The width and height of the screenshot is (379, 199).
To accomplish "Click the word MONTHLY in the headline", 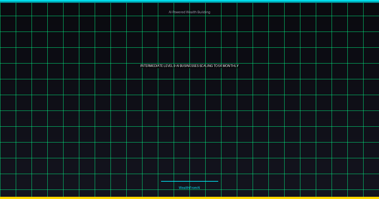I will point(231,66).
